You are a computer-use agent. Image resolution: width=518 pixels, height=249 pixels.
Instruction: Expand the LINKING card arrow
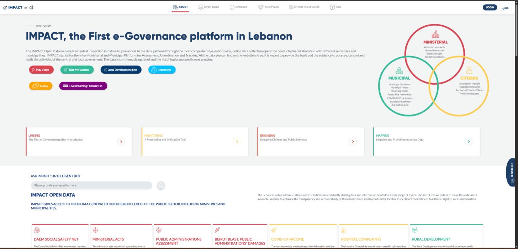click(x=121, y=142)
